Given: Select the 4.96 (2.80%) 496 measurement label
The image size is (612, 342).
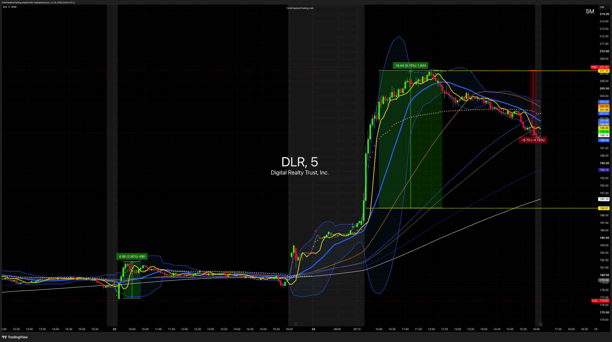Looking at the screenshot, I should (132, 256).
